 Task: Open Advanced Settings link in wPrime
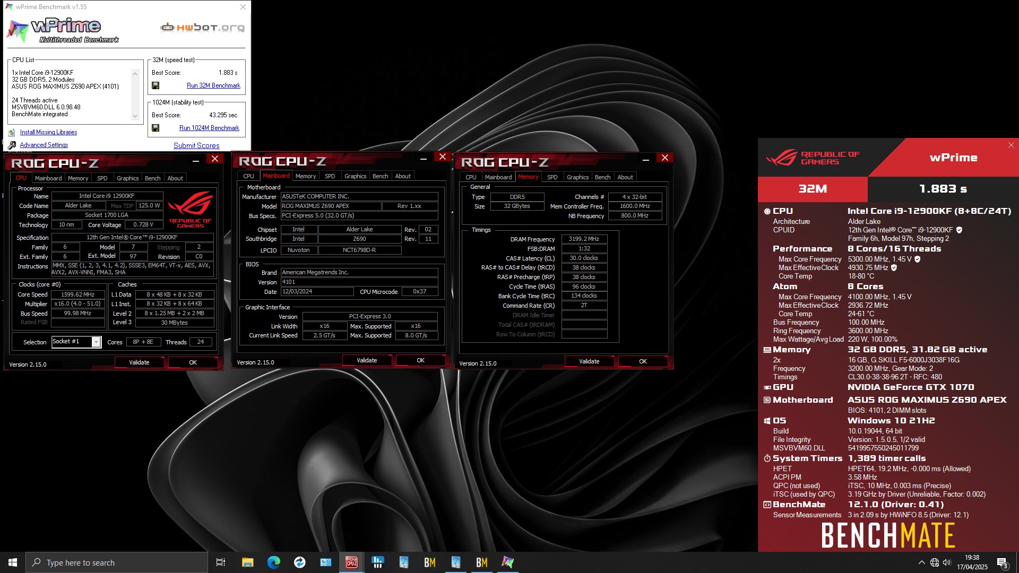(x=44, y=145)
